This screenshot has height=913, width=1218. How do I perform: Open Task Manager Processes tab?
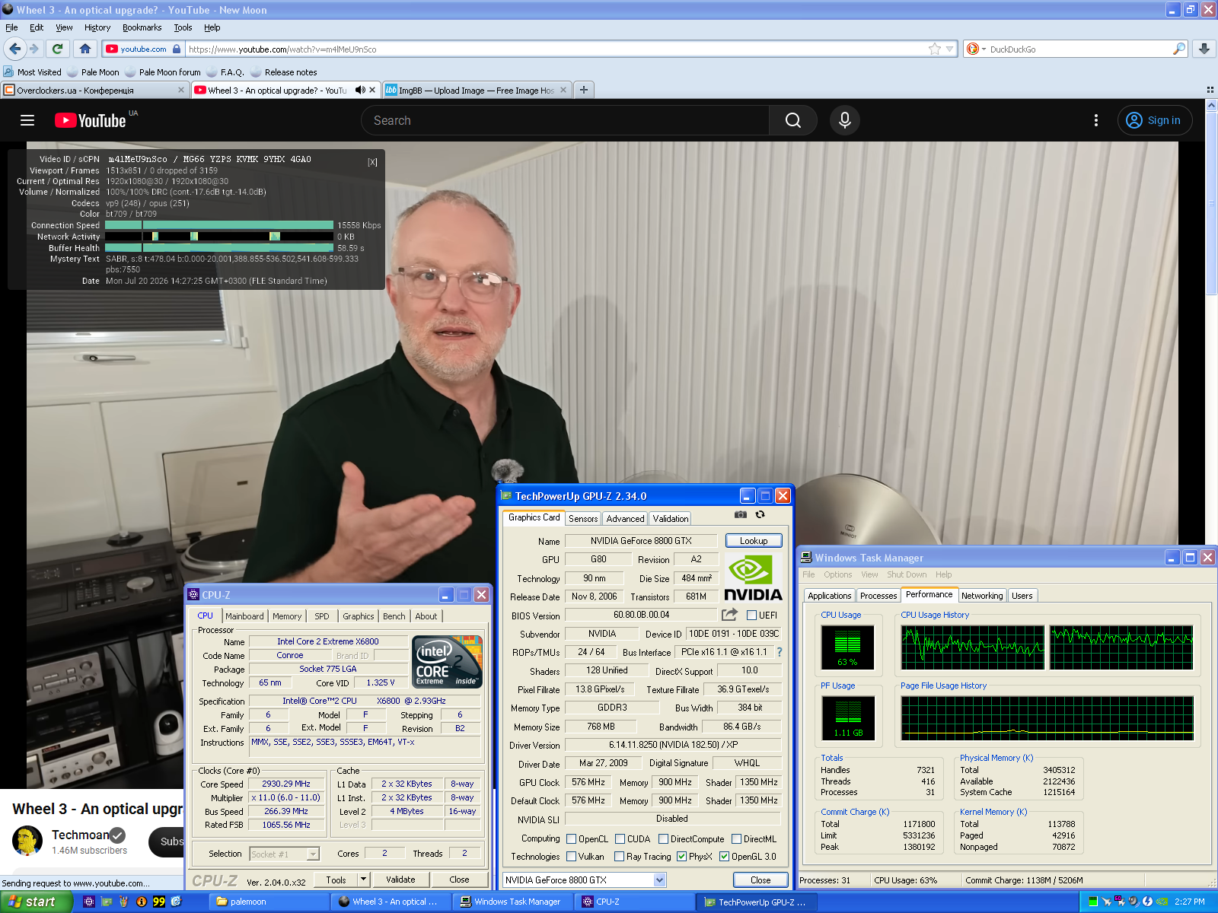pos(878,596)
